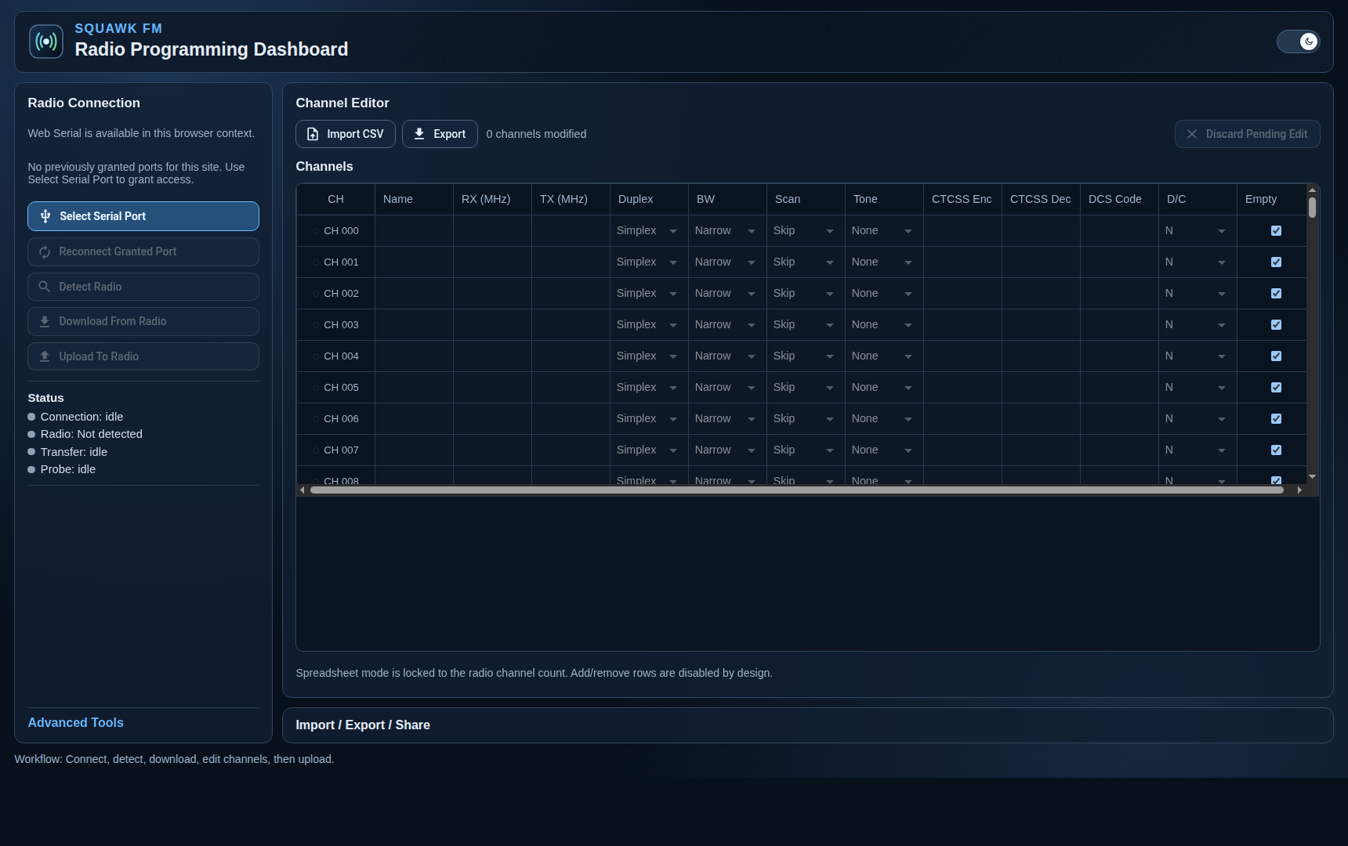1348x846 pixels.
Task: Uncheck the Empty checkbox for CH 004
Action: point(1276,356)
